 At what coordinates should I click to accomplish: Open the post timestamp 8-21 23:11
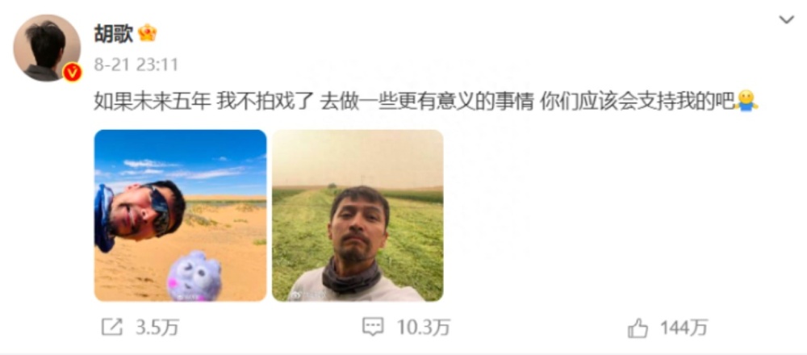tap(136, 65)
